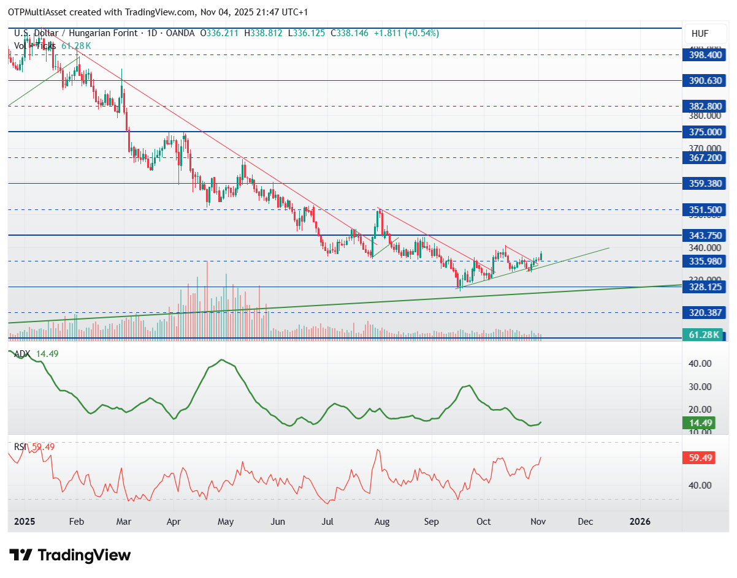Click the red RSI 59.49 value tag
This screenshot has height=578, width=737.
[x=699, y=457]
